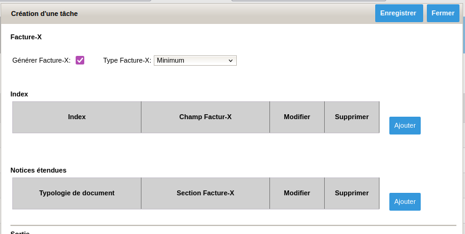The height and width of the screenshot is (234, 465).
Task: Click the Notices étendues section heading
Action: [39, 170]
